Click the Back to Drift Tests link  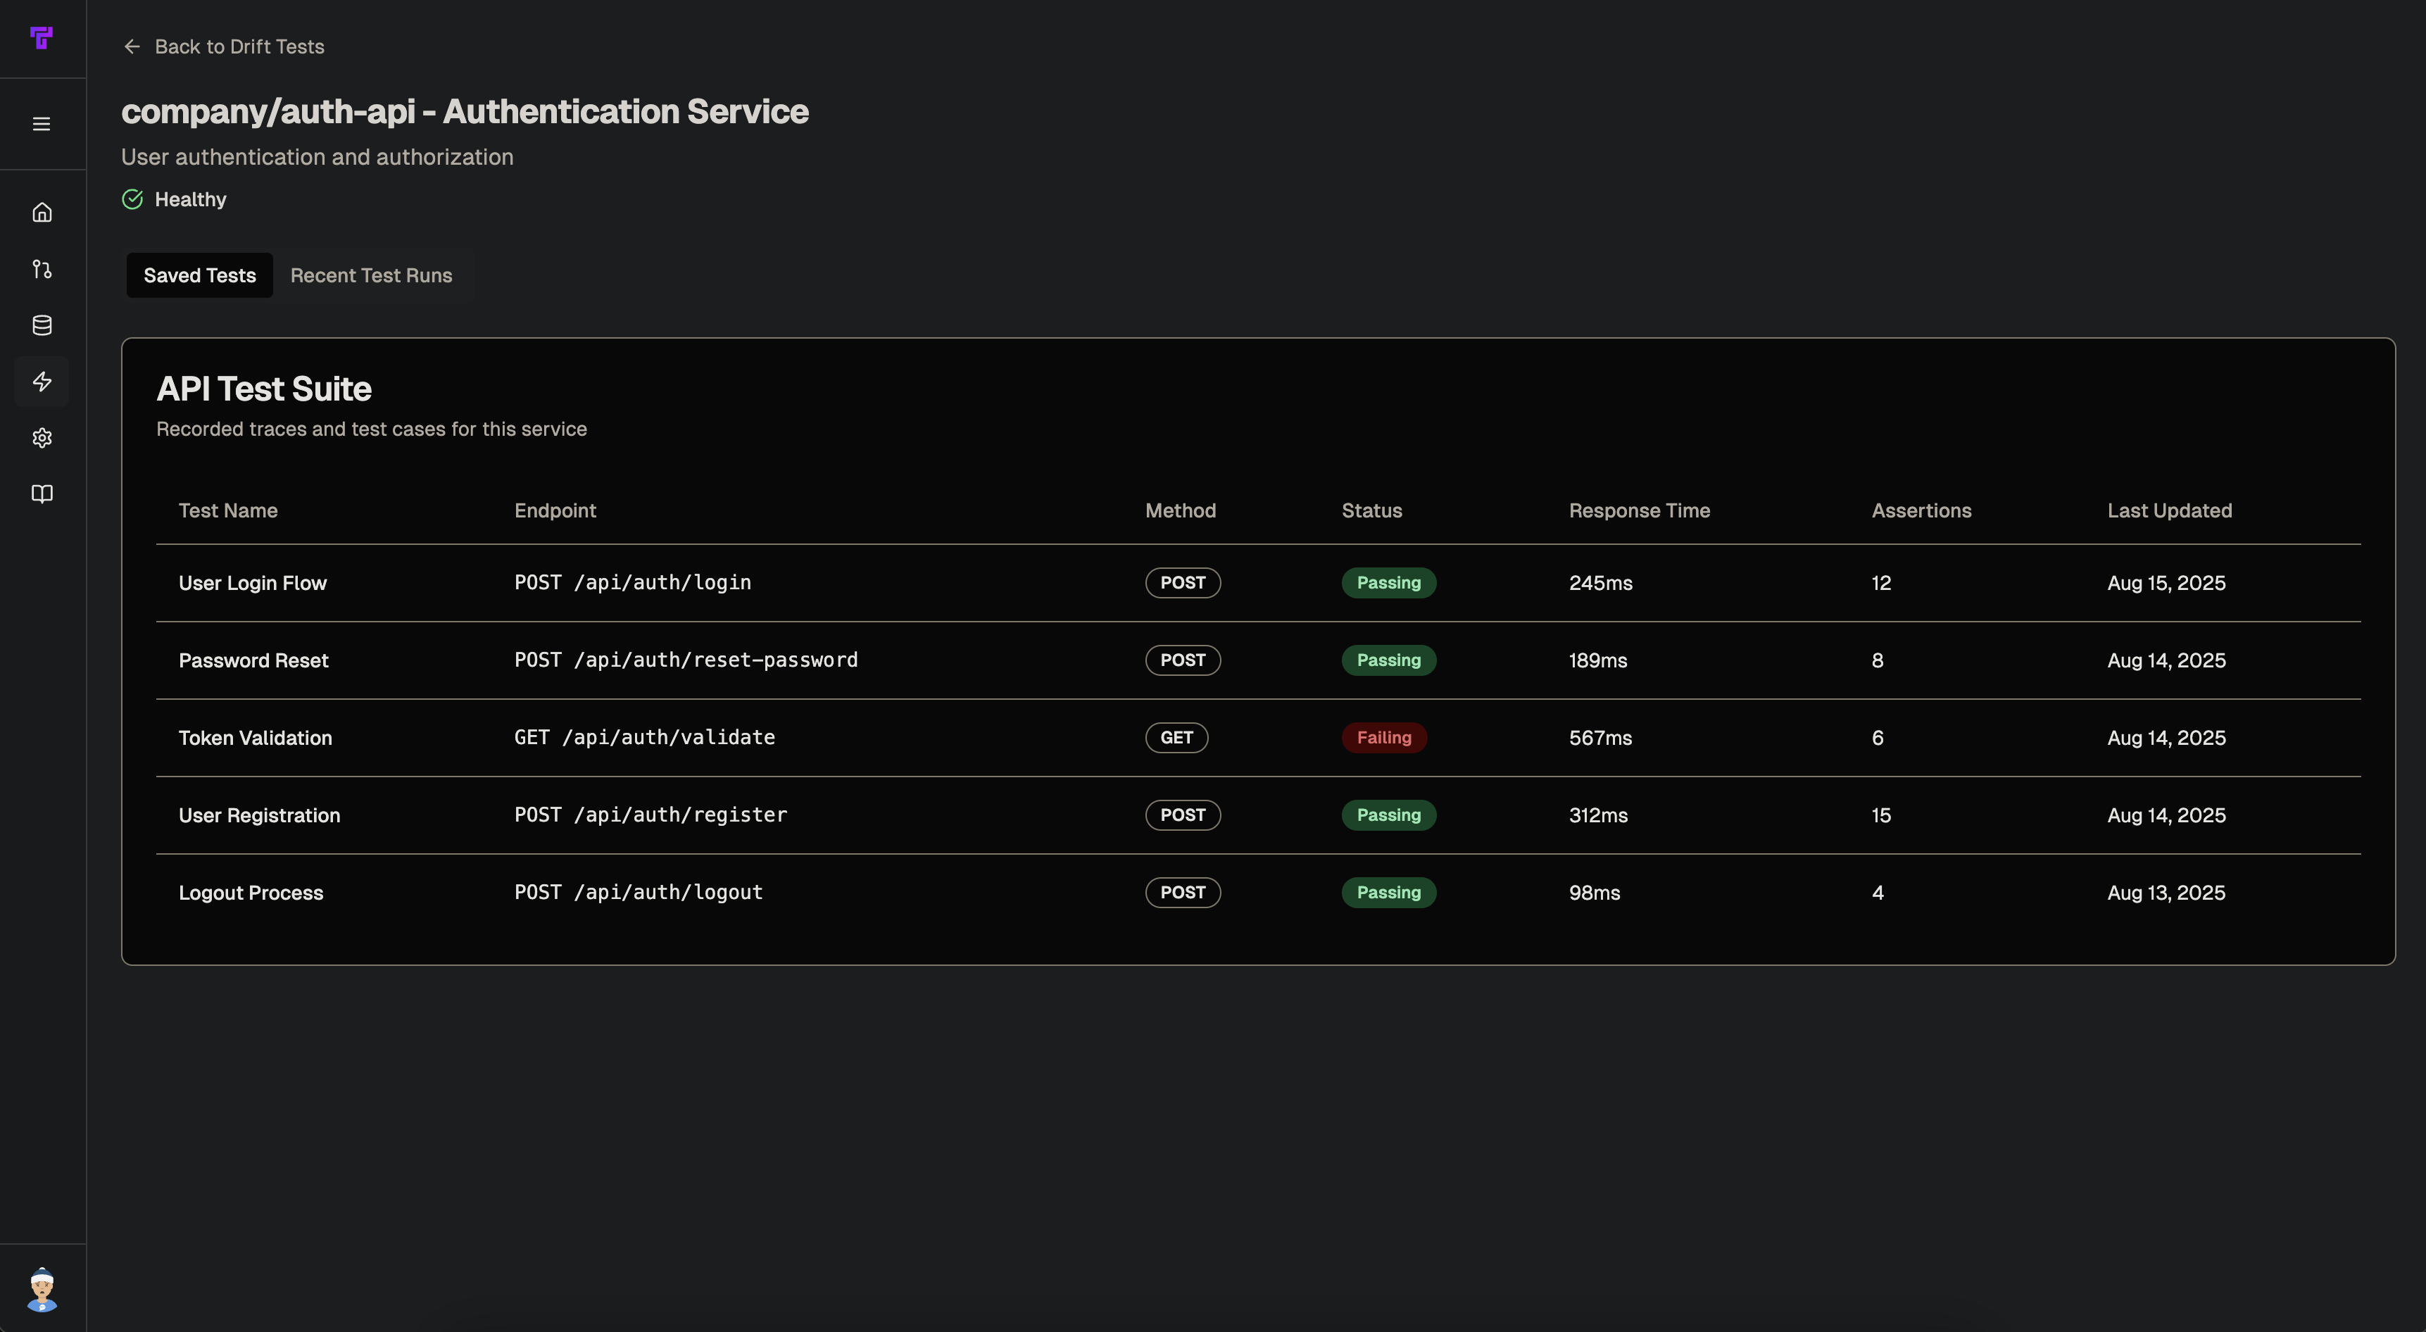(239, 46)
